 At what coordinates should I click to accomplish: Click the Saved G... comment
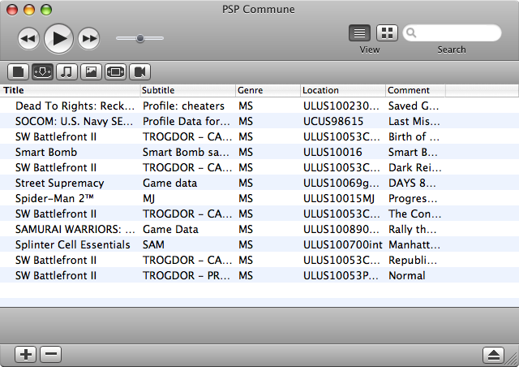tap(414, 106)
